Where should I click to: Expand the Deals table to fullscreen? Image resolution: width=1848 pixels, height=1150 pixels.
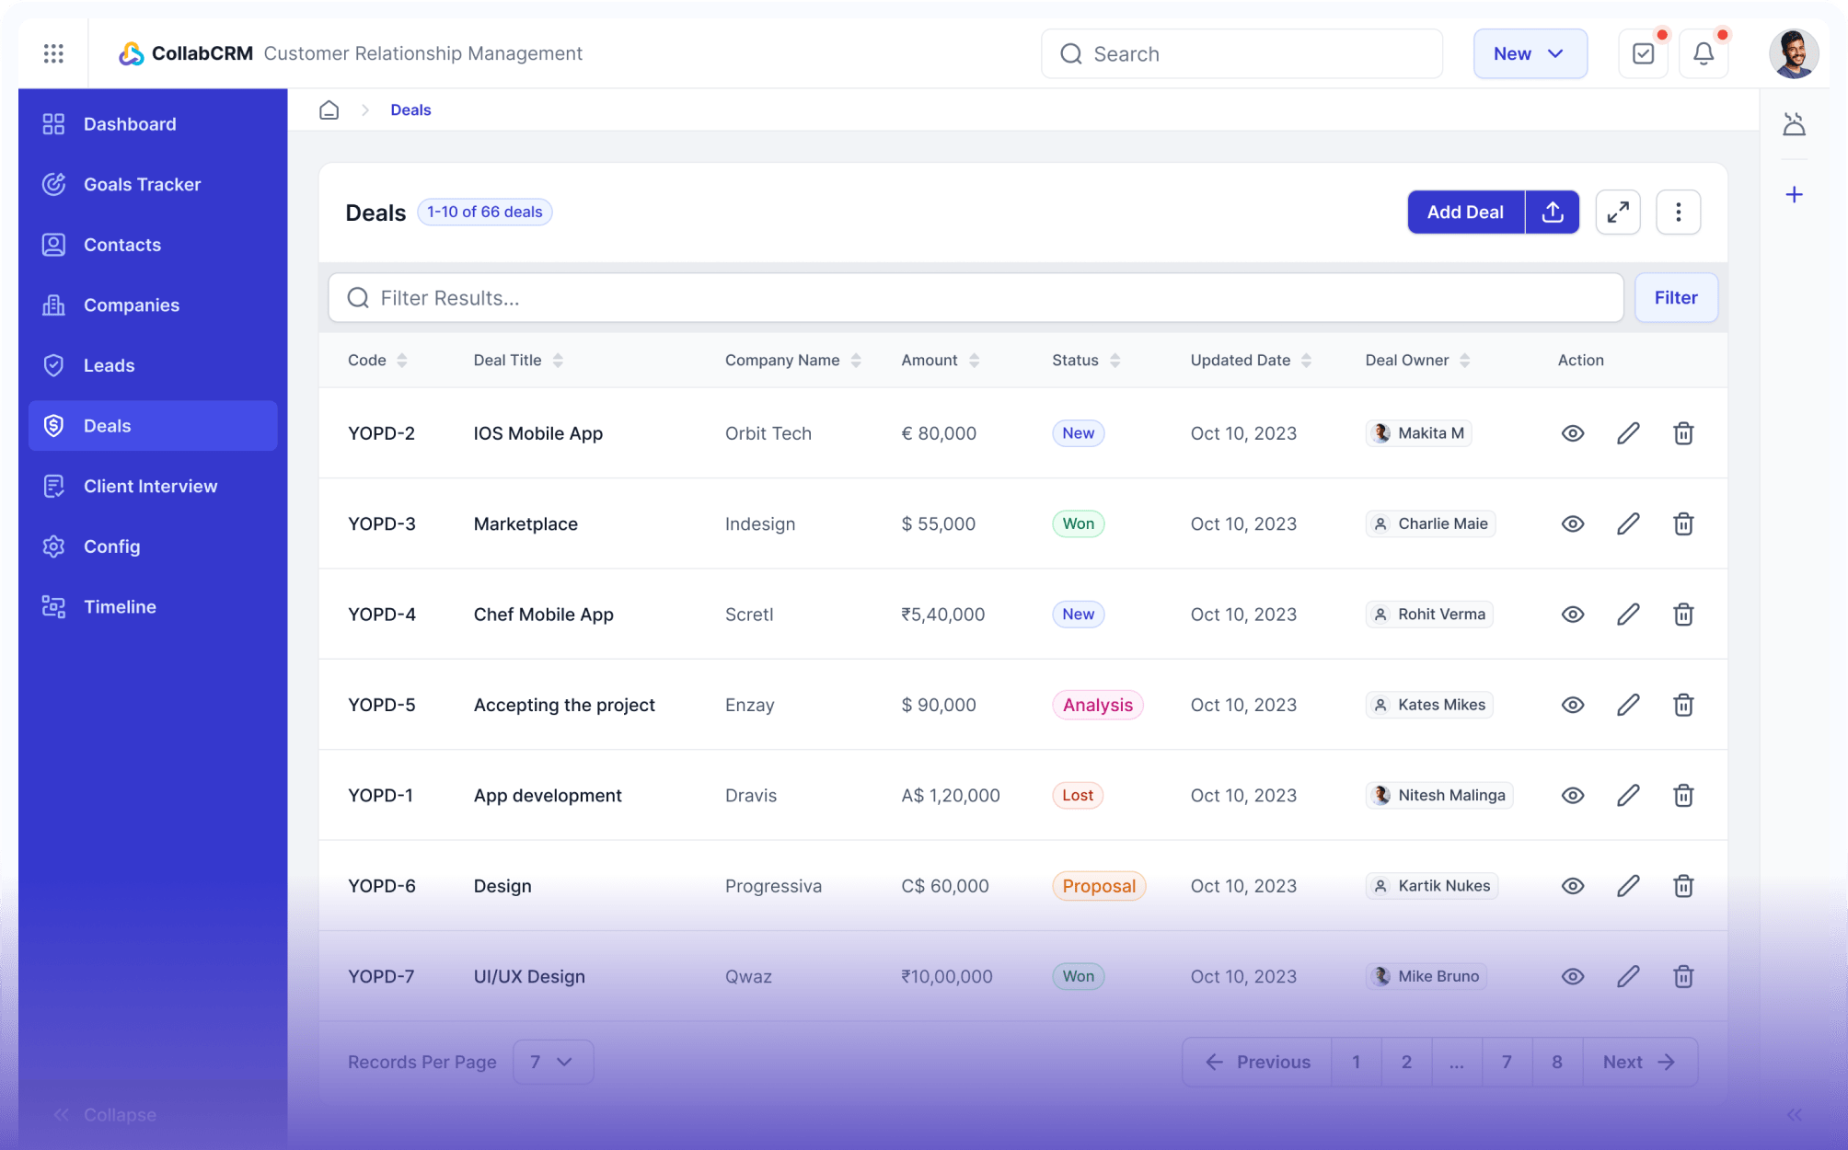[1618, 213]
